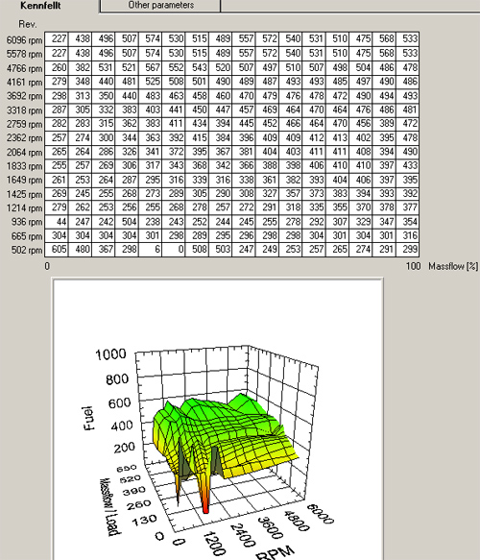The height and width of the screenshot is (560, 480).
Task: Select the 2759 rpm row label
Action: click(24, 124)
